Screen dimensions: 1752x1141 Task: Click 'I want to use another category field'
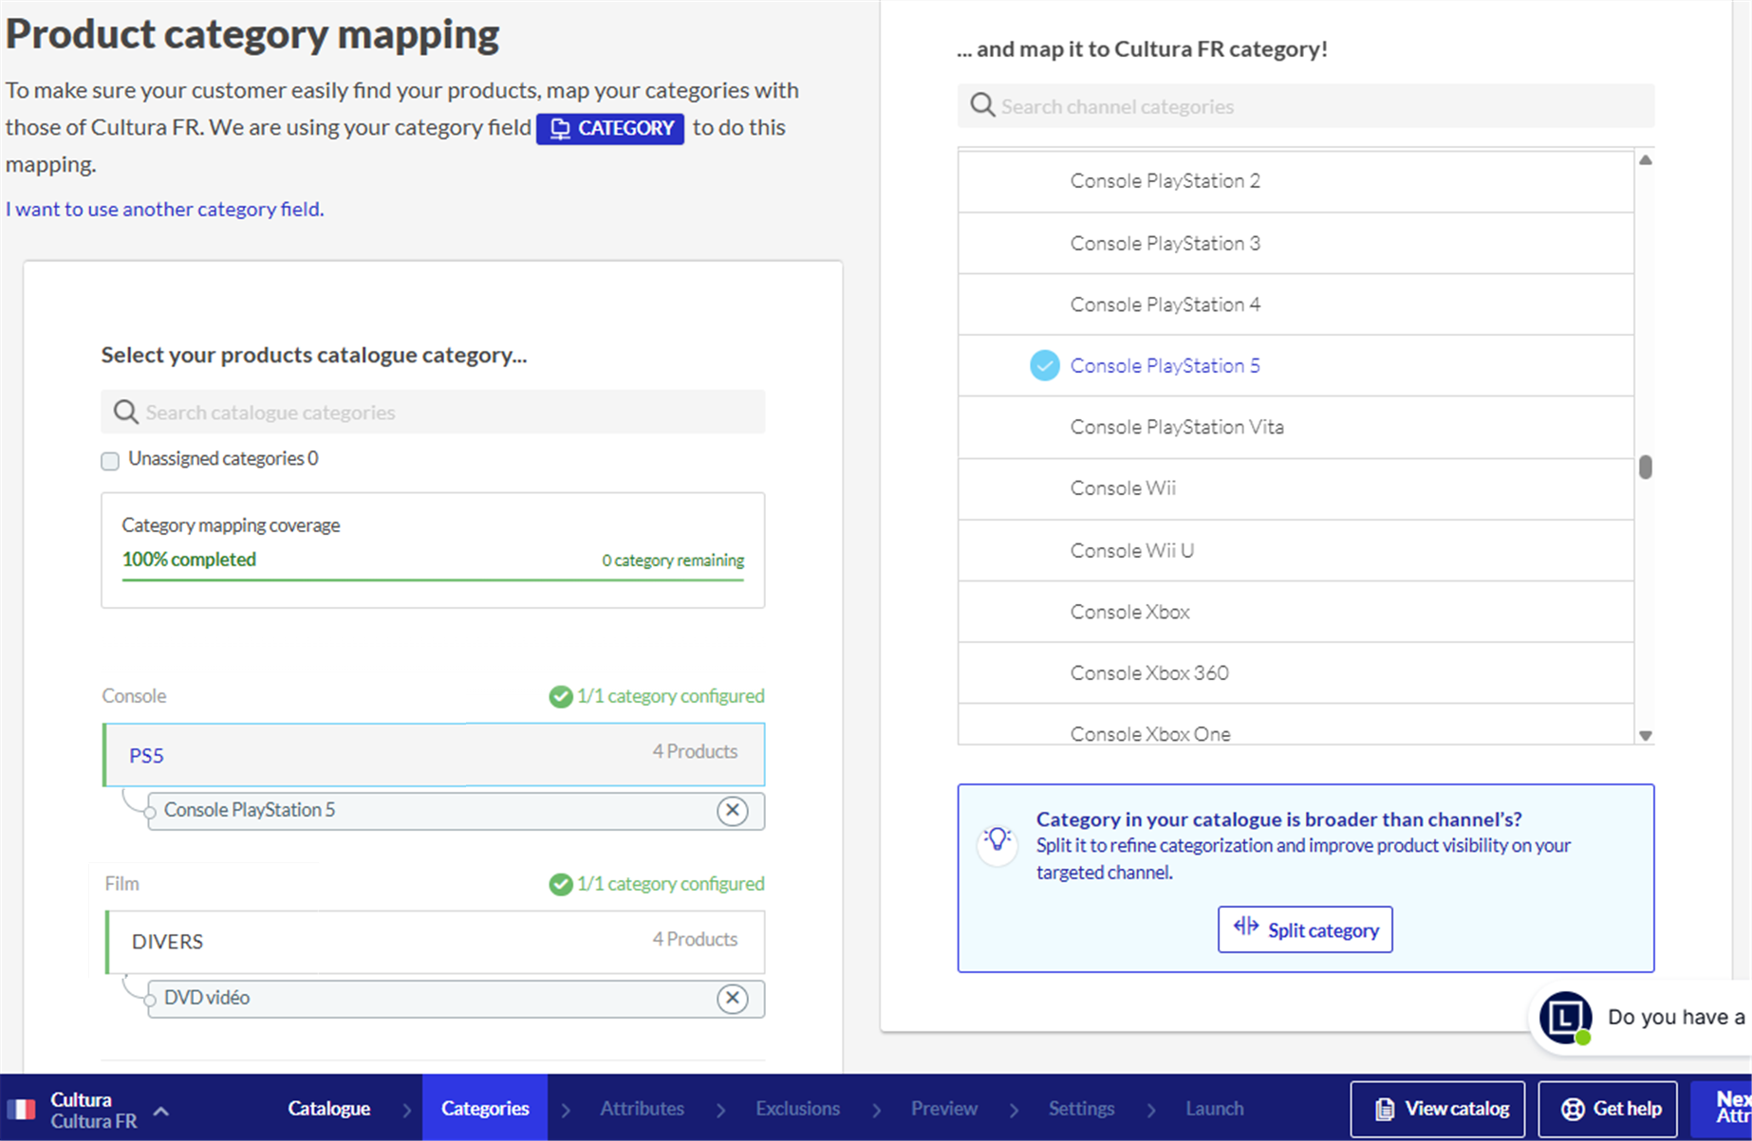click(x=165, y=209)
